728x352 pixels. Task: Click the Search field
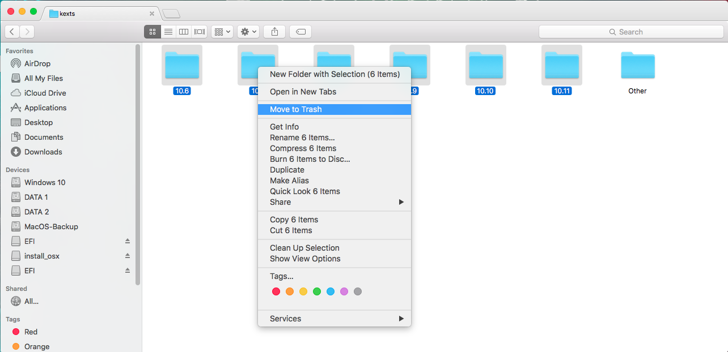point(630,32)
